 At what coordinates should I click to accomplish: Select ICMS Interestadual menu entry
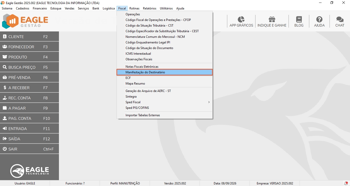[x=164, y=54]
